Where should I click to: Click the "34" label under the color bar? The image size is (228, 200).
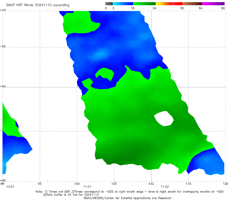point(154,8)
